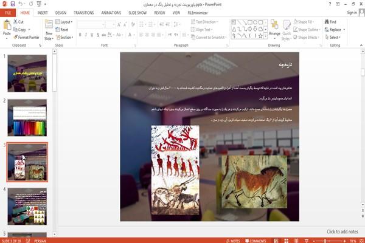Insert a rectangle shape from the shapes gallery
365x243 pixels.
[250, 22]
